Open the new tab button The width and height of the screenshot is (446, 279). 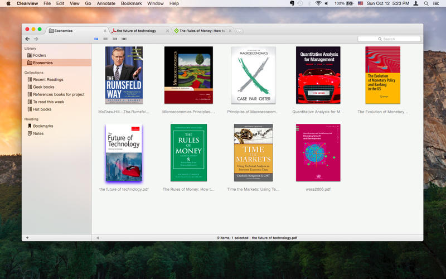239,31
